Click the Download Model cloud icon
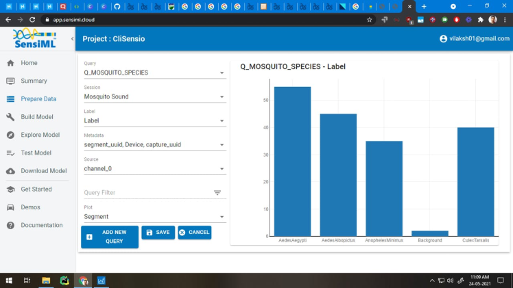Image resolution: width=513 pixels, height=288 pixels. coord(10,171)
